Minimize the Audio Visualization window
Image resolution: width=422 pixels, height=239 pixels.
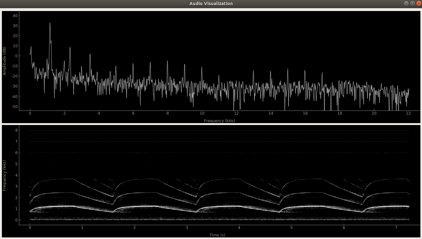406,3
